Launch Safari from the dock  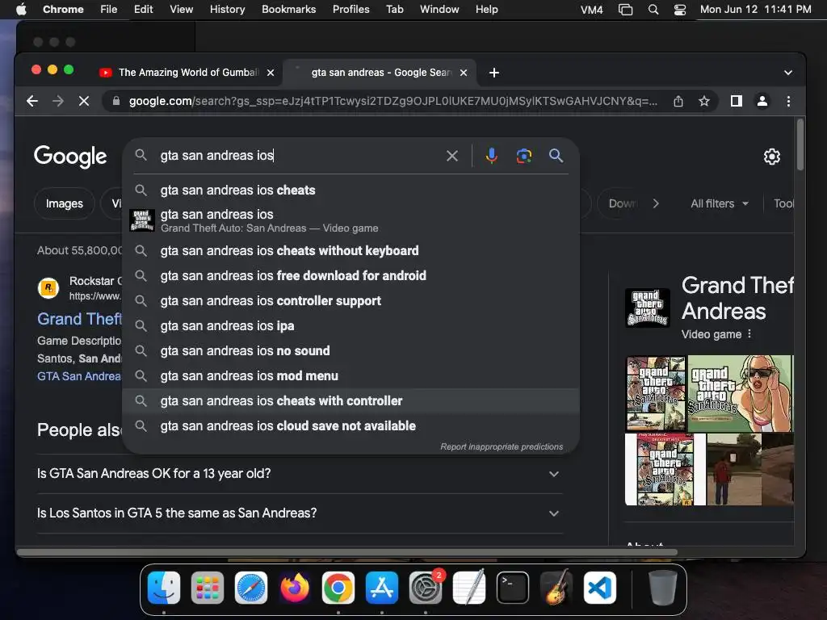point(251,588)
